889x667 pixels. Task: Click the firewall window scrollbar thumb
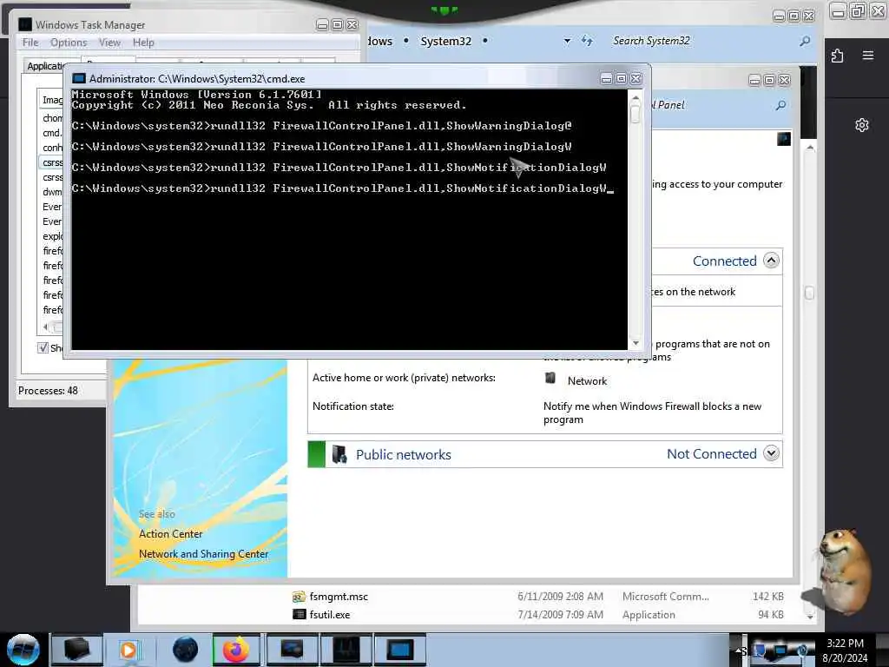(x=810, y=294)
